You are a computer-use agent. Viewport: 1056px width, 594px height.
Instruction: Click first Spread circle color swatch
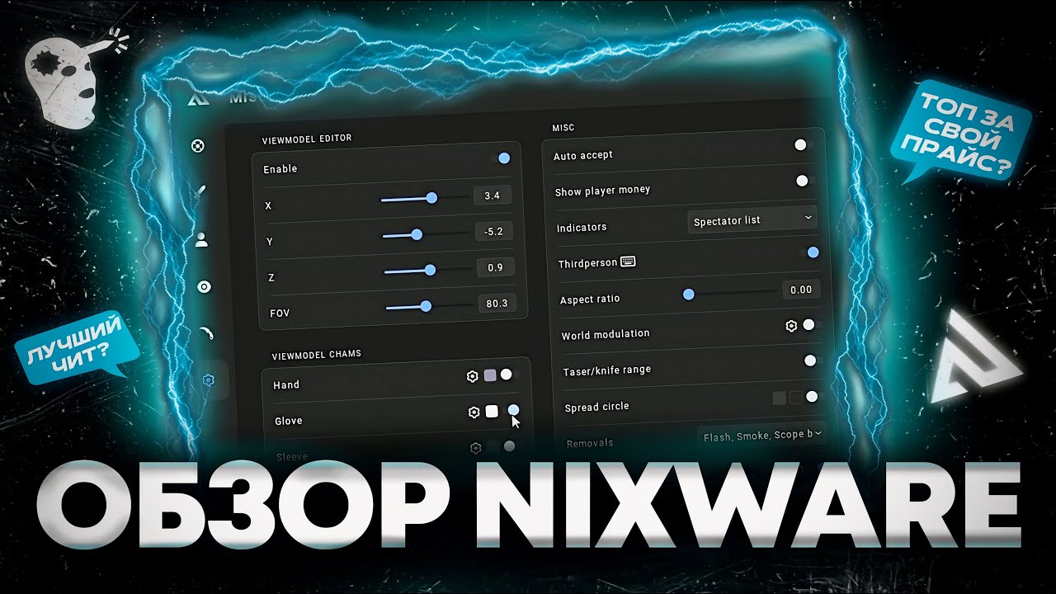780,398
